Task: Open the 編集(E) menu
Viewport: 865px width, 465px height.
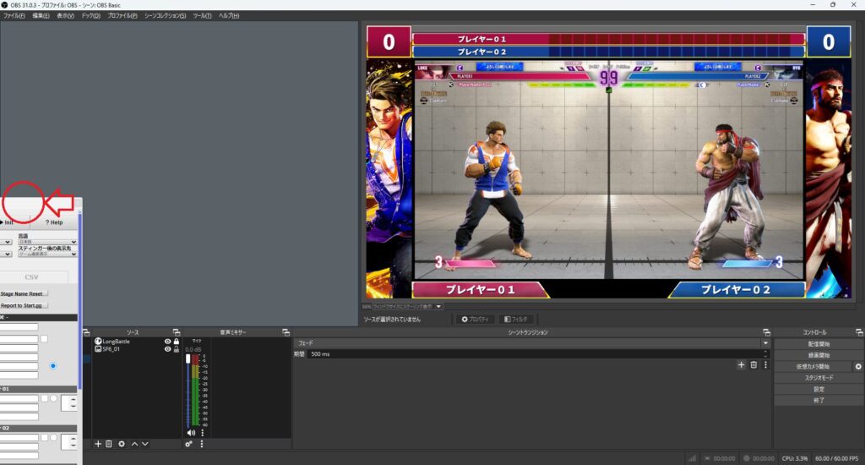Action: point(41,15)
